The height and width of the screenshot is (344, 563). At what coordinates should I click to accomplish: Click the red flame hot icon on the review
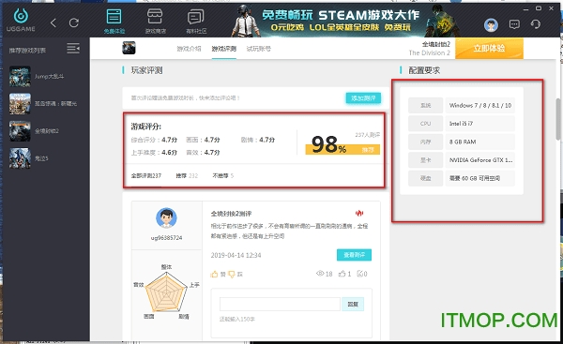pyautogui.click(x=359, y=213)
